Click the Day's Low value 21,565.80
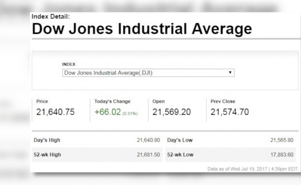This screenshot has width=301, height=185. [282, 140]
